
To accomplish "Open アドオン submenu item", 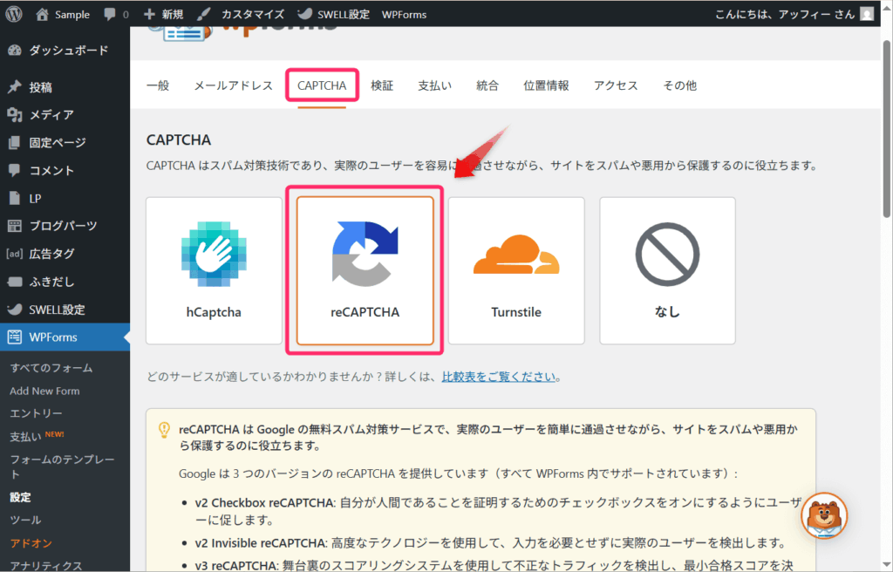I will 31,543.
